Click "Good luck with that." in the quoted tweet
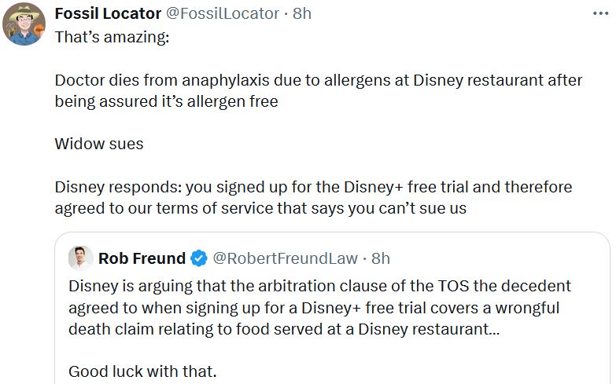The height and width of the screenshot is (384, 616). [x=142, y=371]
